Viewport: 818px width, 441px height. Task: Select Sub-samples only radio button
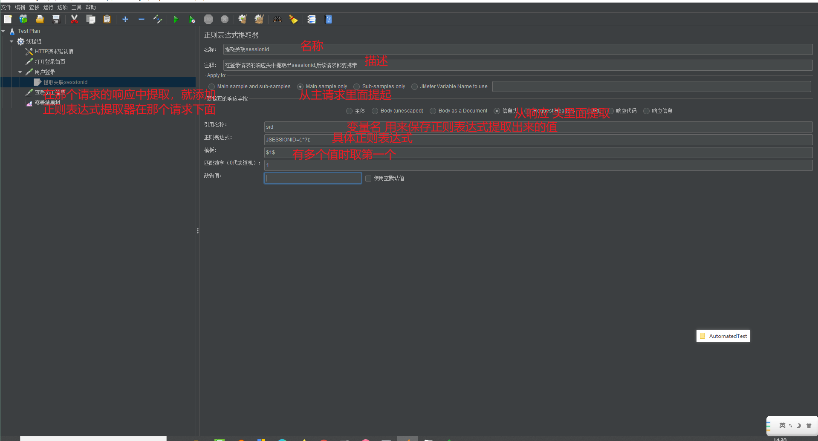click(357, 86)
